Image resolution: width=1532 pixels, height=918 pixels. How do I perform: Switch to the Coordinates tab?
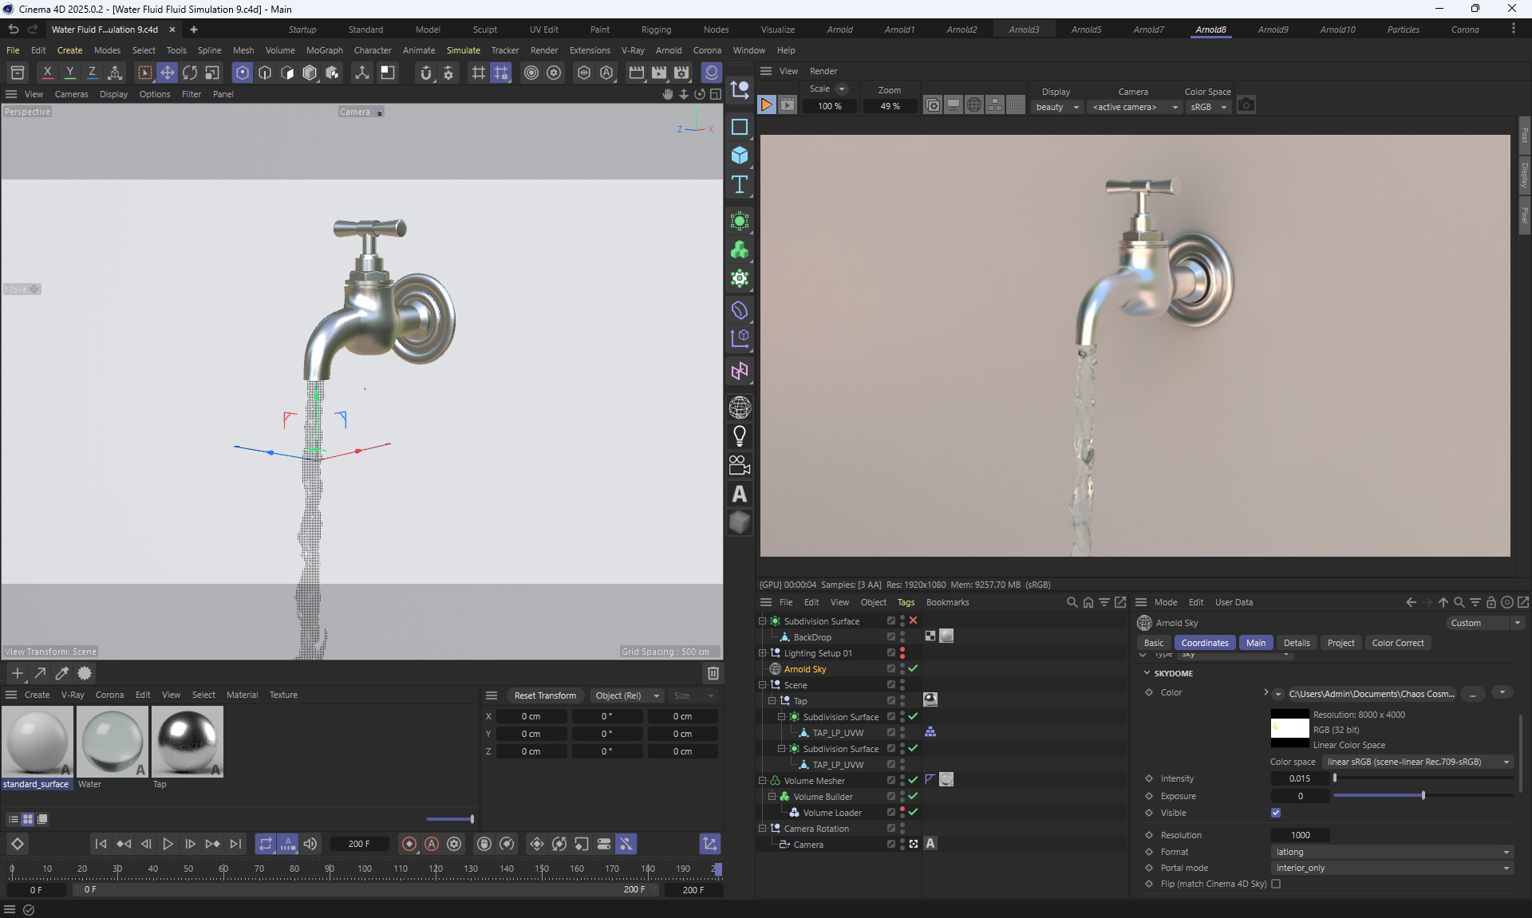tap(1204, 643)
